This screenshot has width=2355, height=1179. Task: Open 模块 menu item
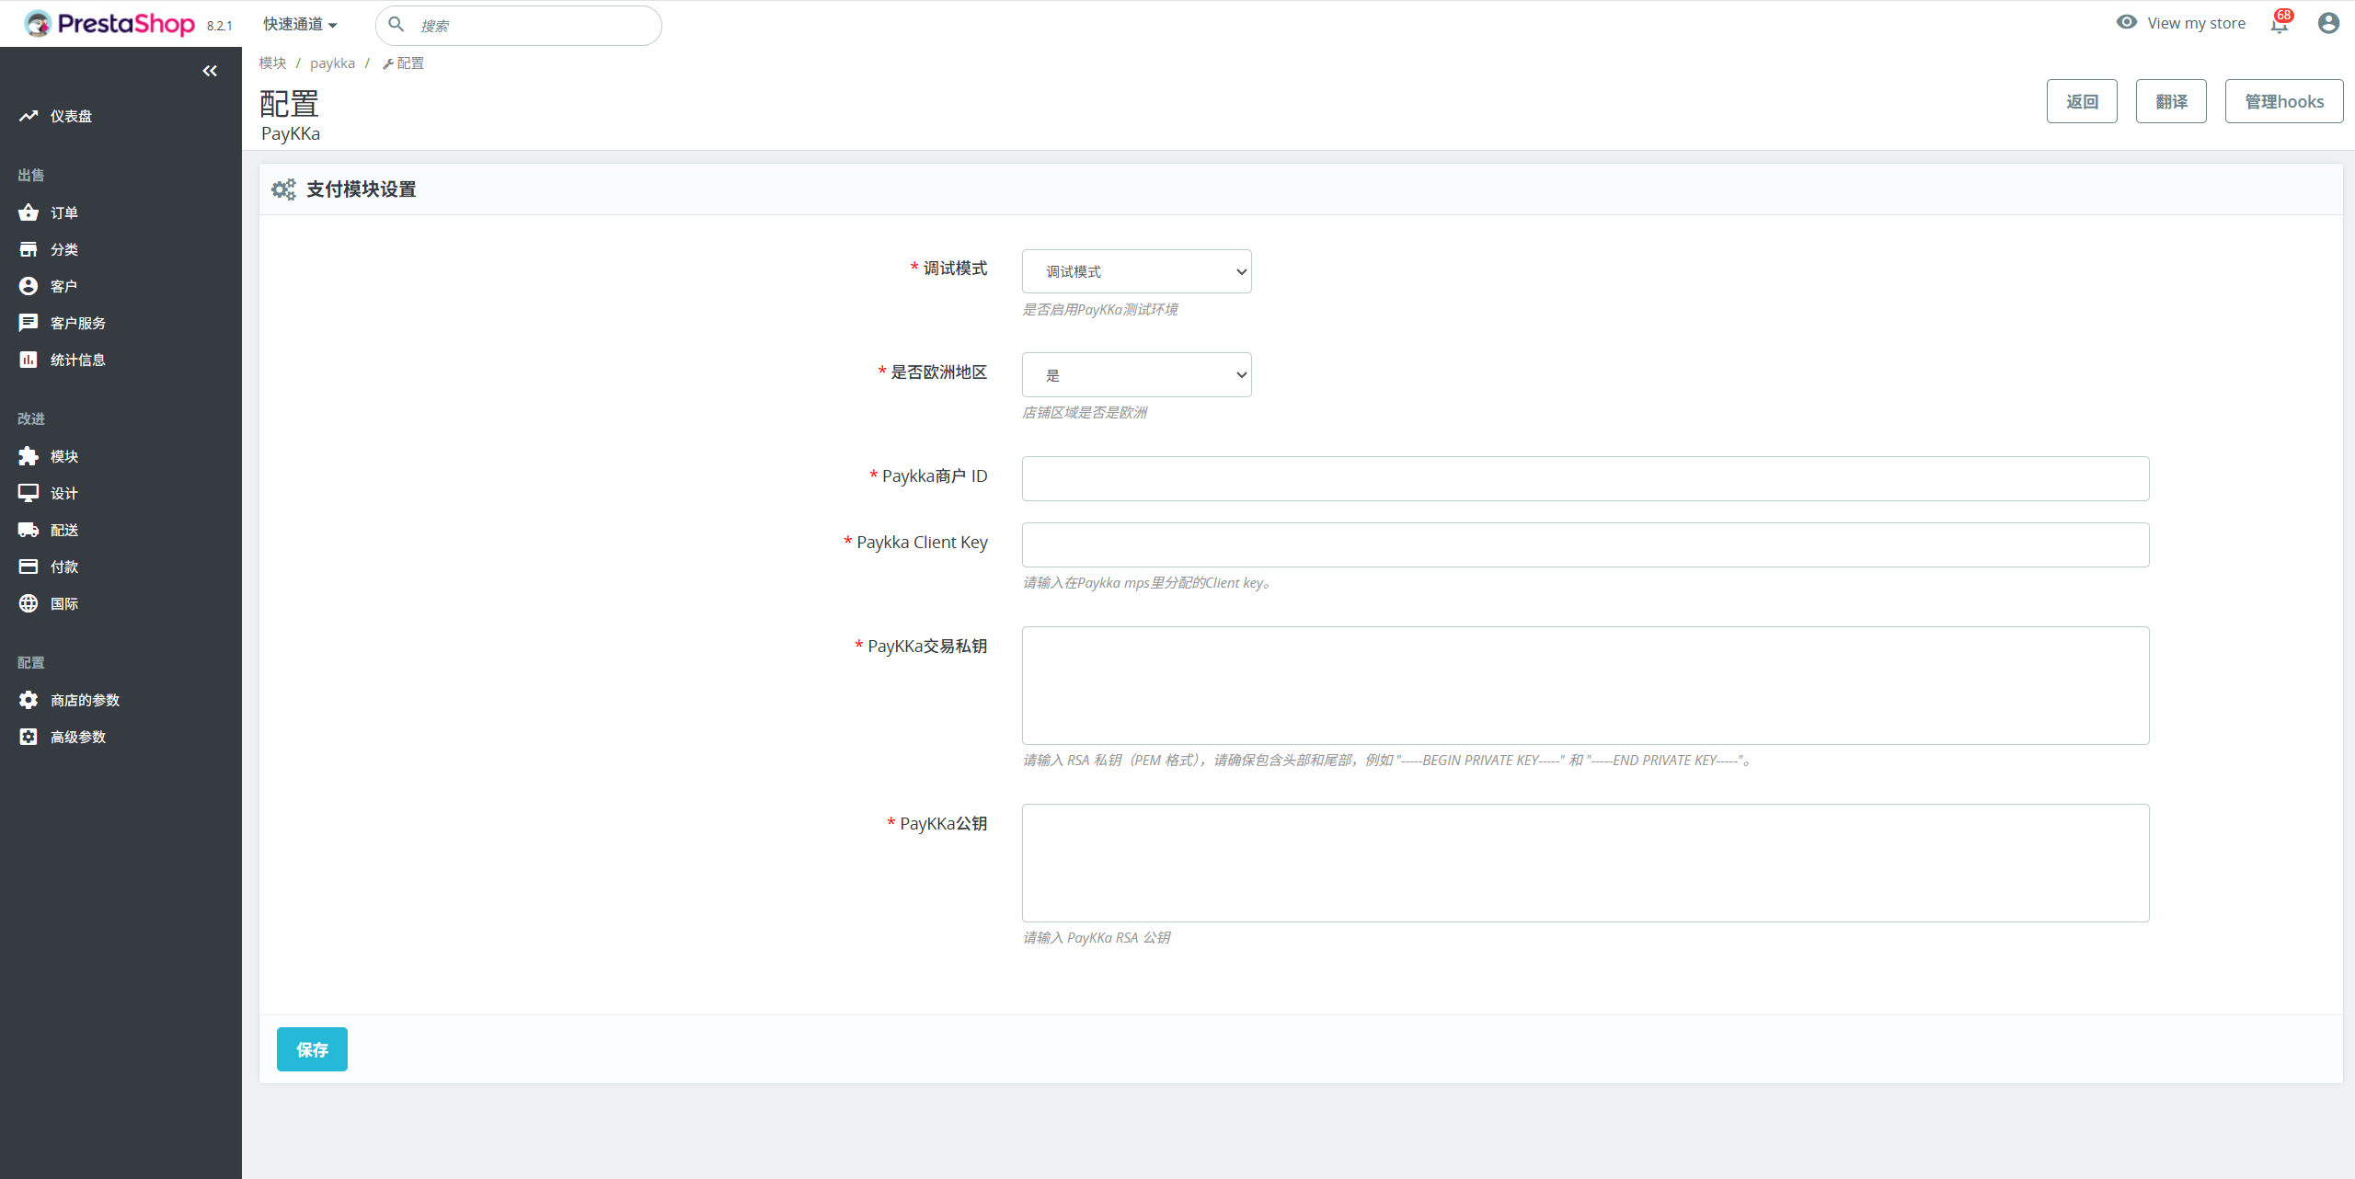pos(64,456)
